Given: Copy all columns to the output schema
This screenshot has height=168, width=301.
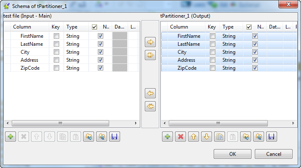Looking at the screenshot, I should (150, 55).
